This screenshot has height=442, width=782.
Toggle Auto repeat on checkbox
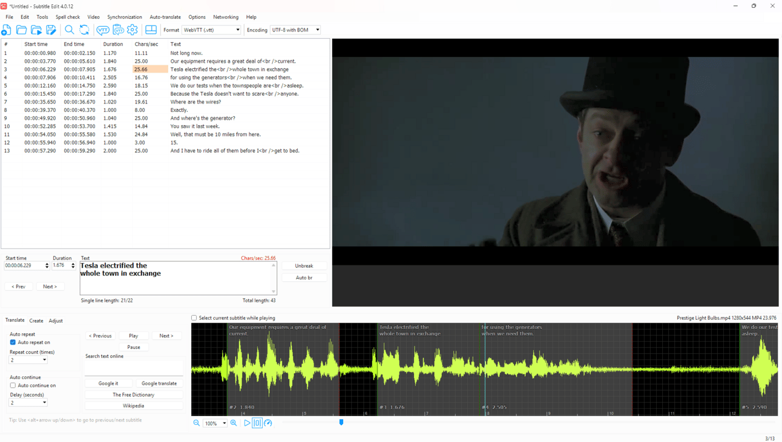13,342
